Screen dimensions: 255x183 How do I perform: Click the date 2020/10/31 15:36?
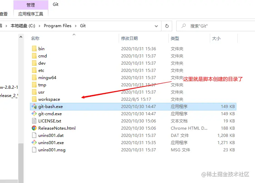pyautogui.click(x=139, y=49)
